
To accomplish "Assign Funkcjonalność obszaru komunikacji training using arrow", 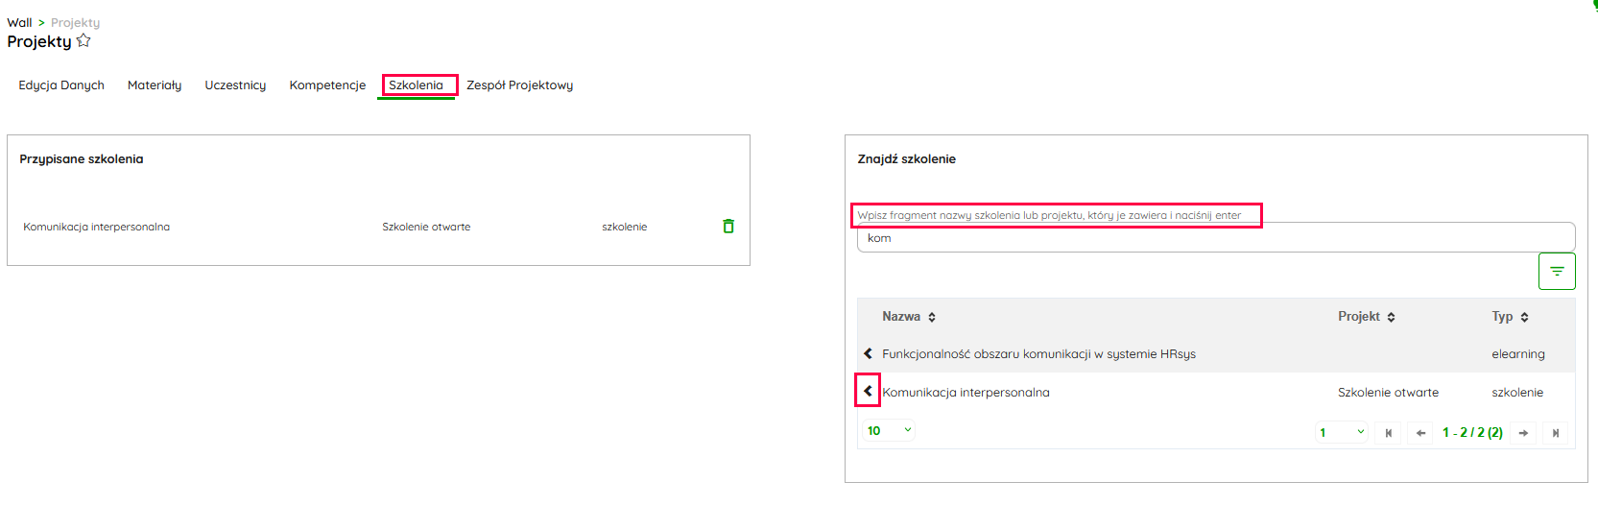I will point(868,354).
